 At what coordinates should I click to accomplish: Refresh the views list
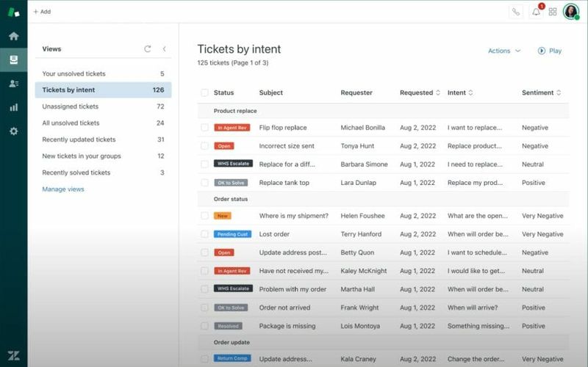pyautogui.click(x=148, y=49)
